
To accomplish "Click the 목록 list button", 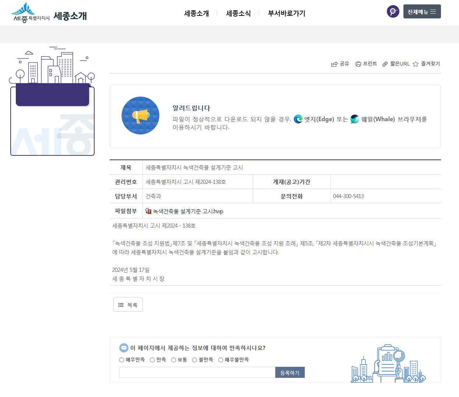I will 128,305.
